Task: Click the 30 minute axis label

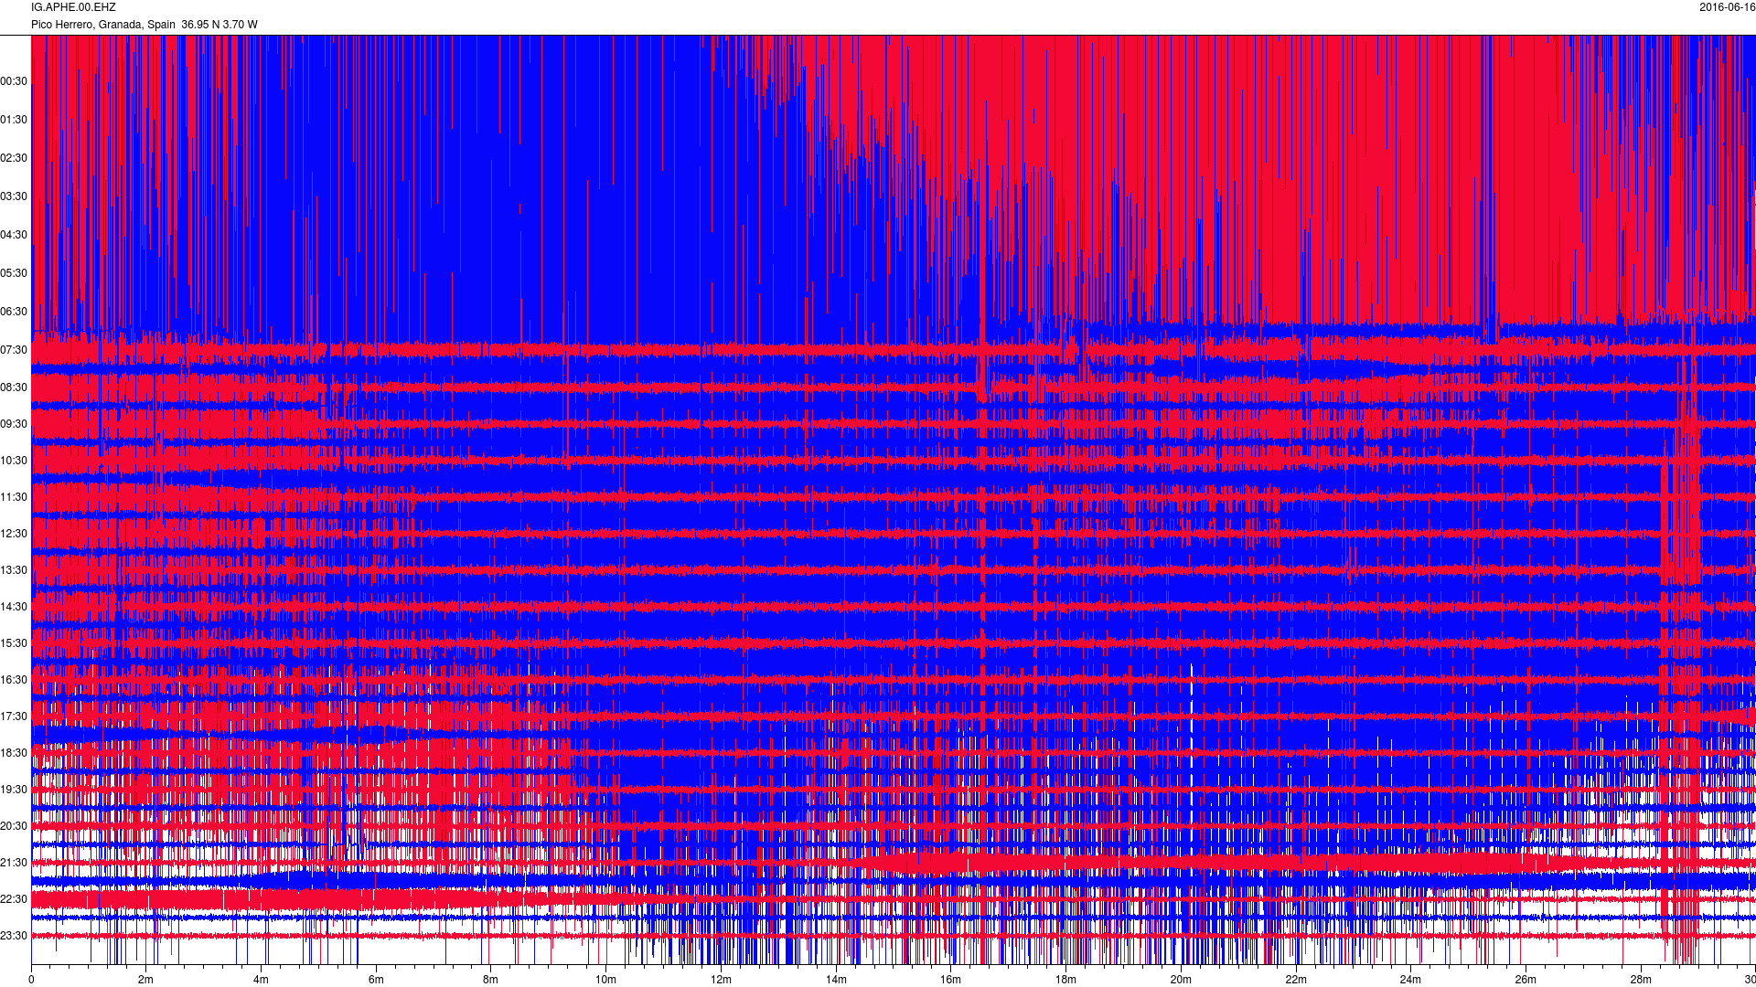Action: pyautogui.click(x=1749, y=980)
